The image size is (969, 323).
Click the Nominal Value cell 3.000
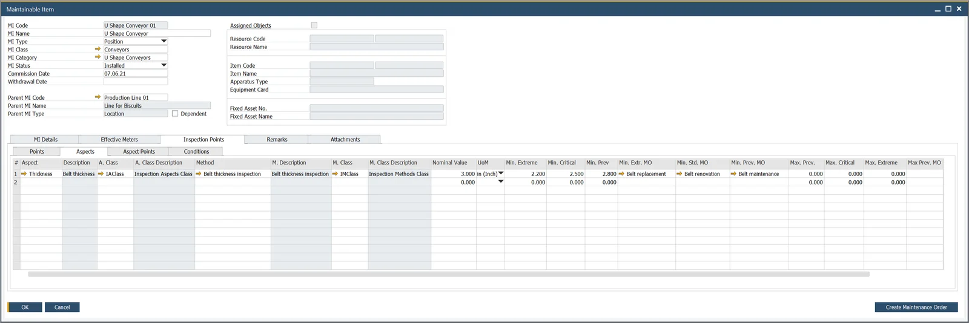point(454,174)
